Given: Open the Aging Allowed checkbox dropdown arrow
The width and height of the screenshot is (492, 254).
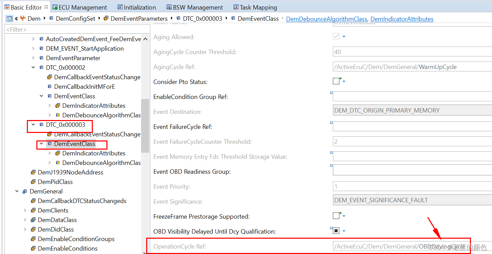Looking at the screenshot, I should point(344,37).
